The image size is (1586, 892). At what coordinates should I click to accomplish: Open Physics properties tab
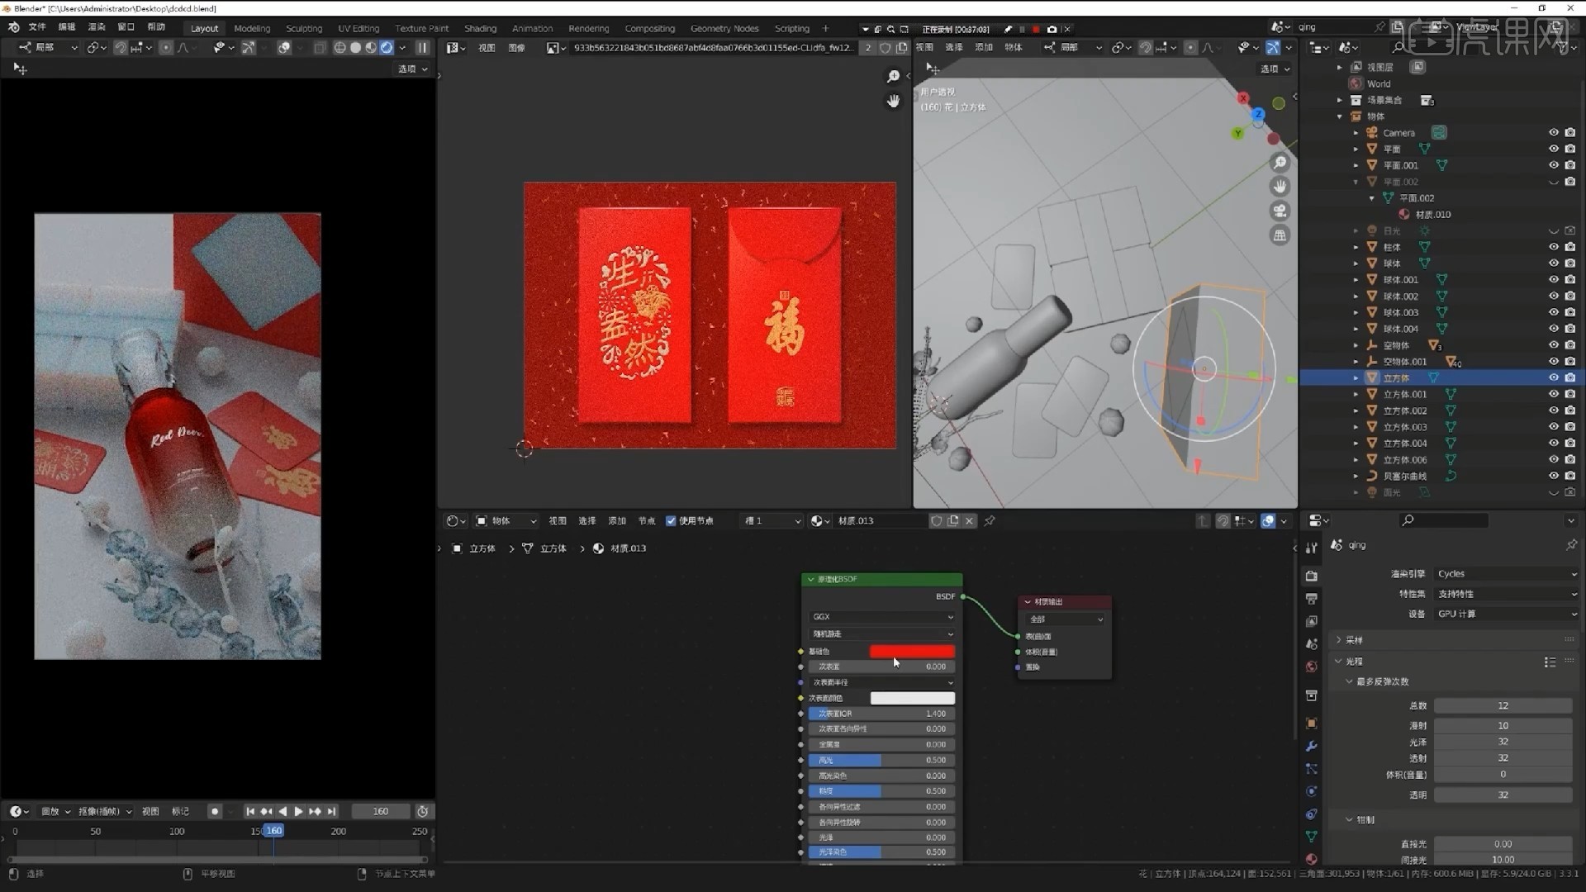pos(1312,791)
